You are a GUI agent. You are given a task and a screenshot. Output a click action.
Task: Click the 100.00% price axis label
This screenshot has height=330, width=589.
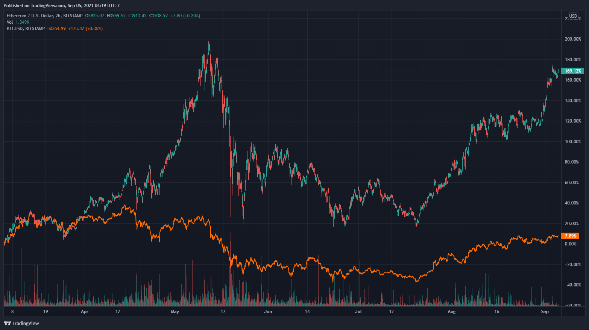573,142
